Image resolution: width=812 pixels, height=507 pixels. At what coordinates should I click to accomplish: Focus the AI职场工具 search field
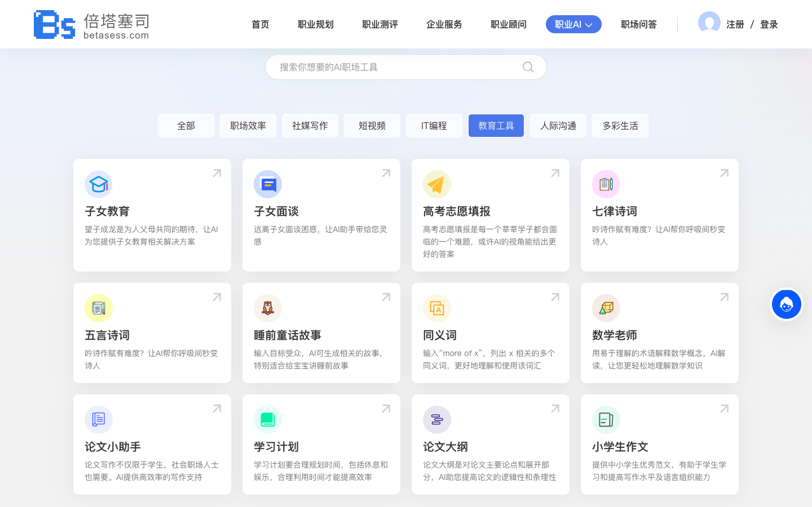pyautogui.click(x=395, y=67)
